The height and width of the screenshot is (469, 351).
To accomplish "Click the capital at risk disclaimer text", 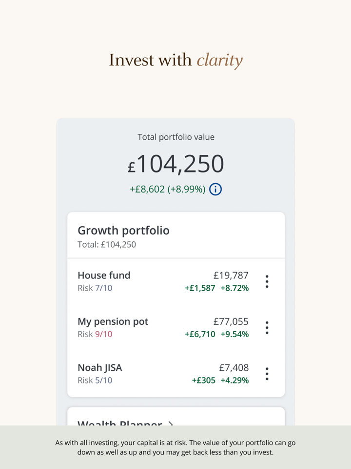I will (x=175, y=448).
